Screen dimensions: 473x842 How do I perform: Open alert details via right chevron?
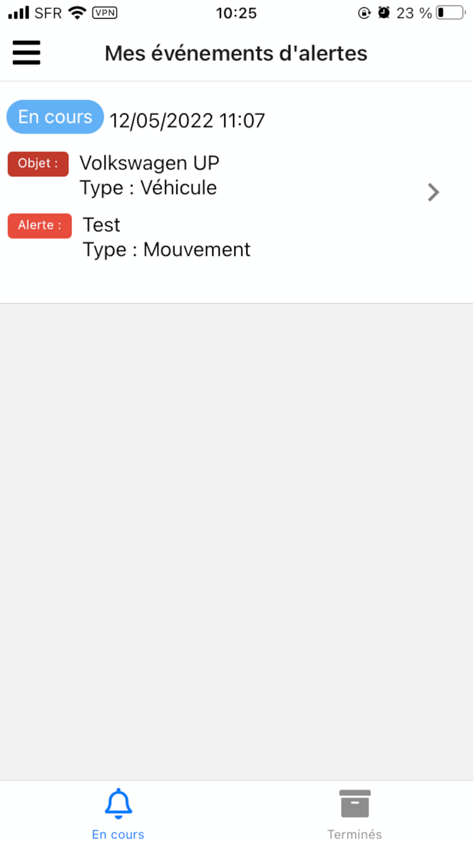coord(433,192)
